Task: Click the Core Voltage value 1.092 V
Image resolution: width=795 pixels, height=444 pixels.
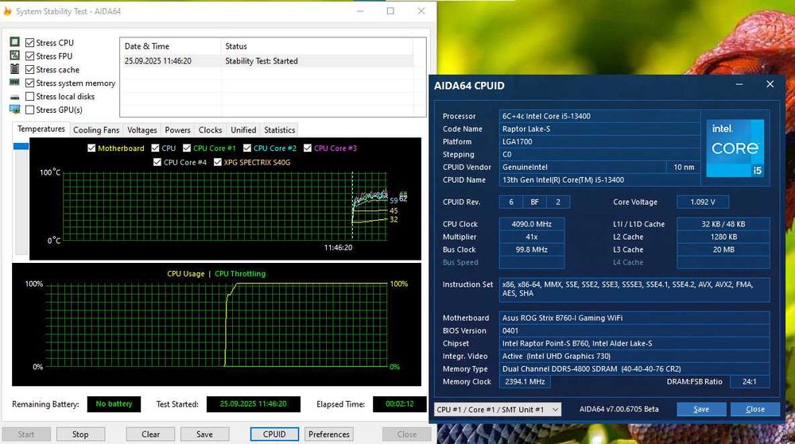Action: pos(703,202)
